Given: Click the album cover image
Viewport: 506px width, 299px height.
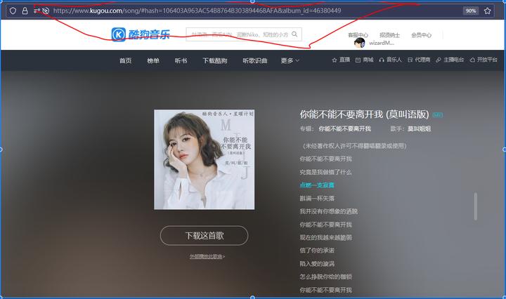Looking at the screenshot, I should click(x=205, y=159).
